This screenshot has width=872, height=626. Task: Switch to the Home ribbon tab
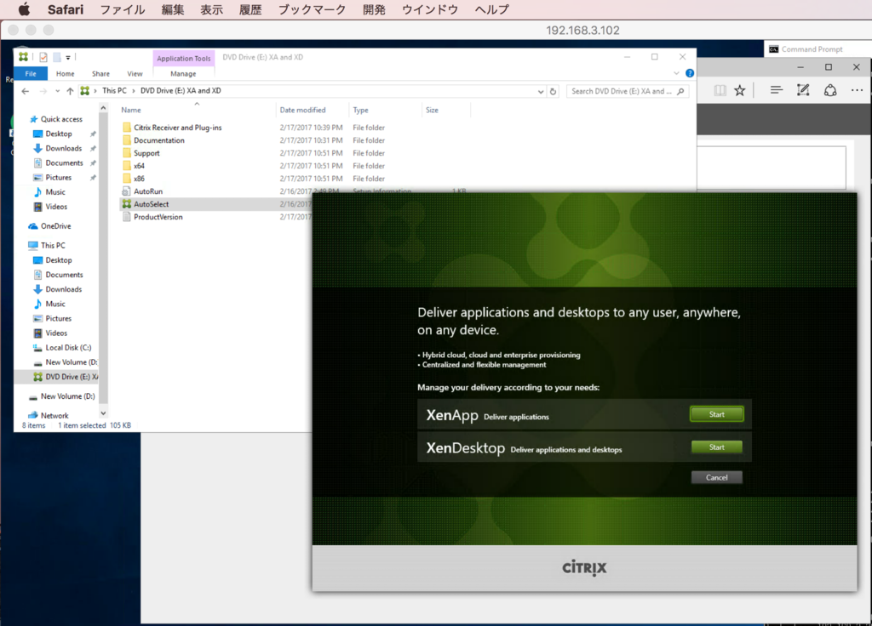pos(65,73)
